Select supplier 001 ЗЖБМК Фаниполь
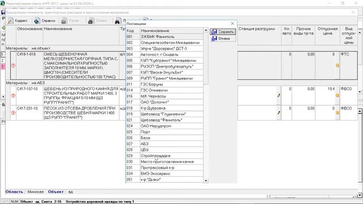The width and height of the screenshot is (363, 204). 164,36
